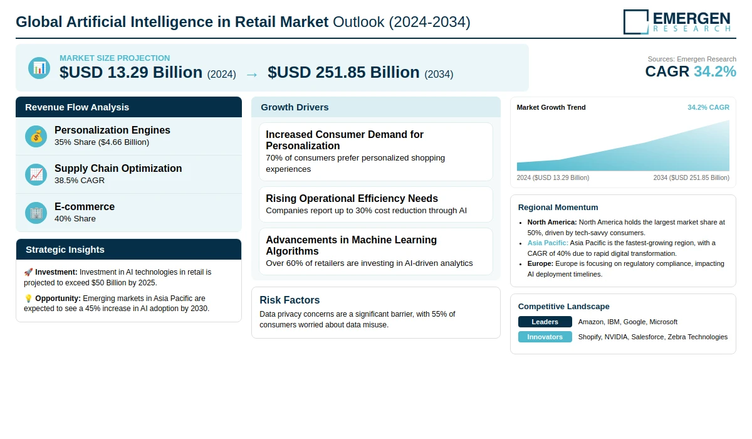This screenshot has height=439, width=752.
Task: Select Rising Operational Efficiency Needs card
Action: tap(375, 204)
